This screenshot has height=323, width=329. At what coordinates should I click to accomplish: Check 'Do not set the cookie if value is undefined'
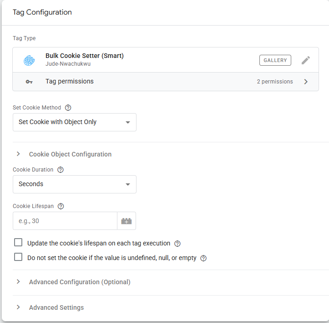[18, 257]
